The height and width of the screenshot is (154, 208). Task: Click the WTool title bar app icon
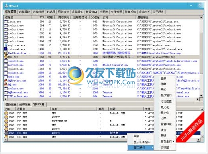tap(6, 6)
